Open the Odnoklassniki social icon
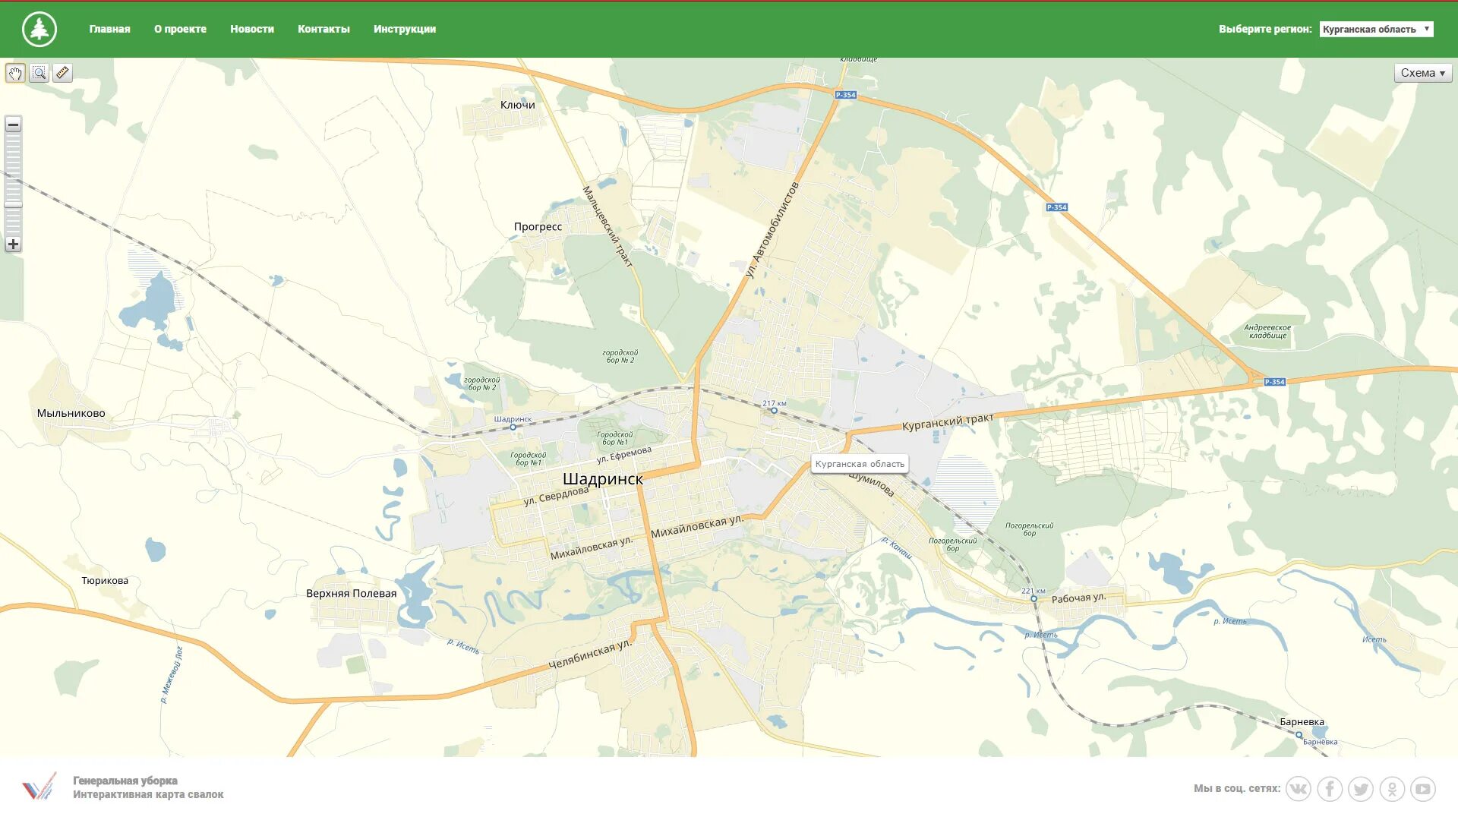This screenshot has width=1458, height=817. coord(1392,789)
